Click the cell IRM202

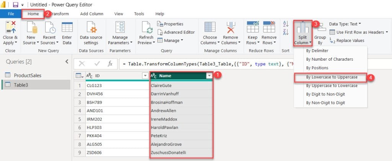(117, 119)
